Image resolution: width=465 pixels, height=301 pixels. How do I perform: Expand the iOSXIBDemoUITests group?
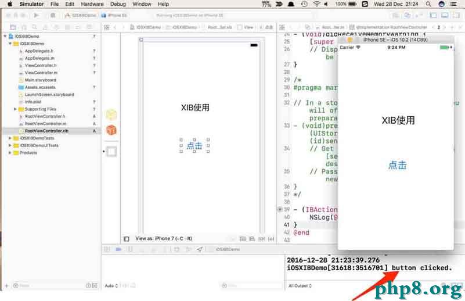[10, 145]
